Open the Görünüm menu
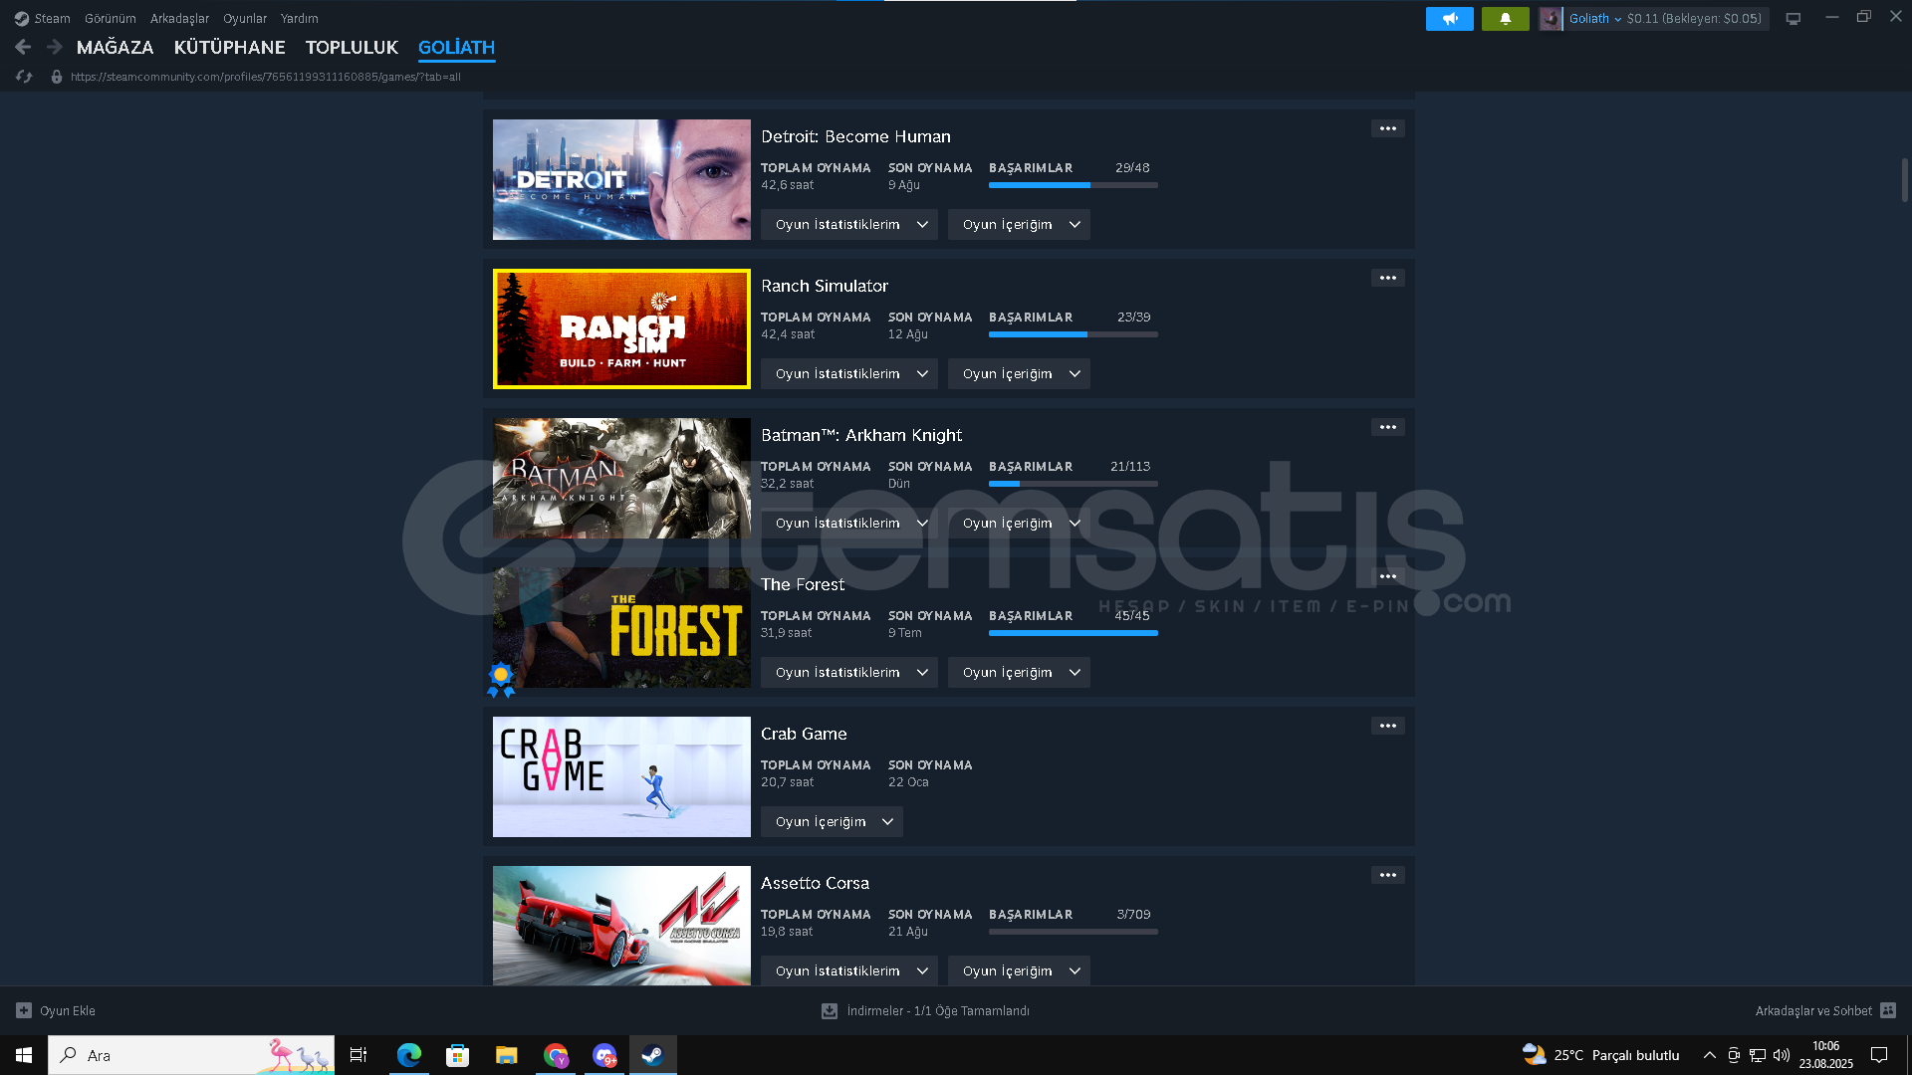Screen dimensions: 1912x1075 pyautogui.click(x=111, y=18)
